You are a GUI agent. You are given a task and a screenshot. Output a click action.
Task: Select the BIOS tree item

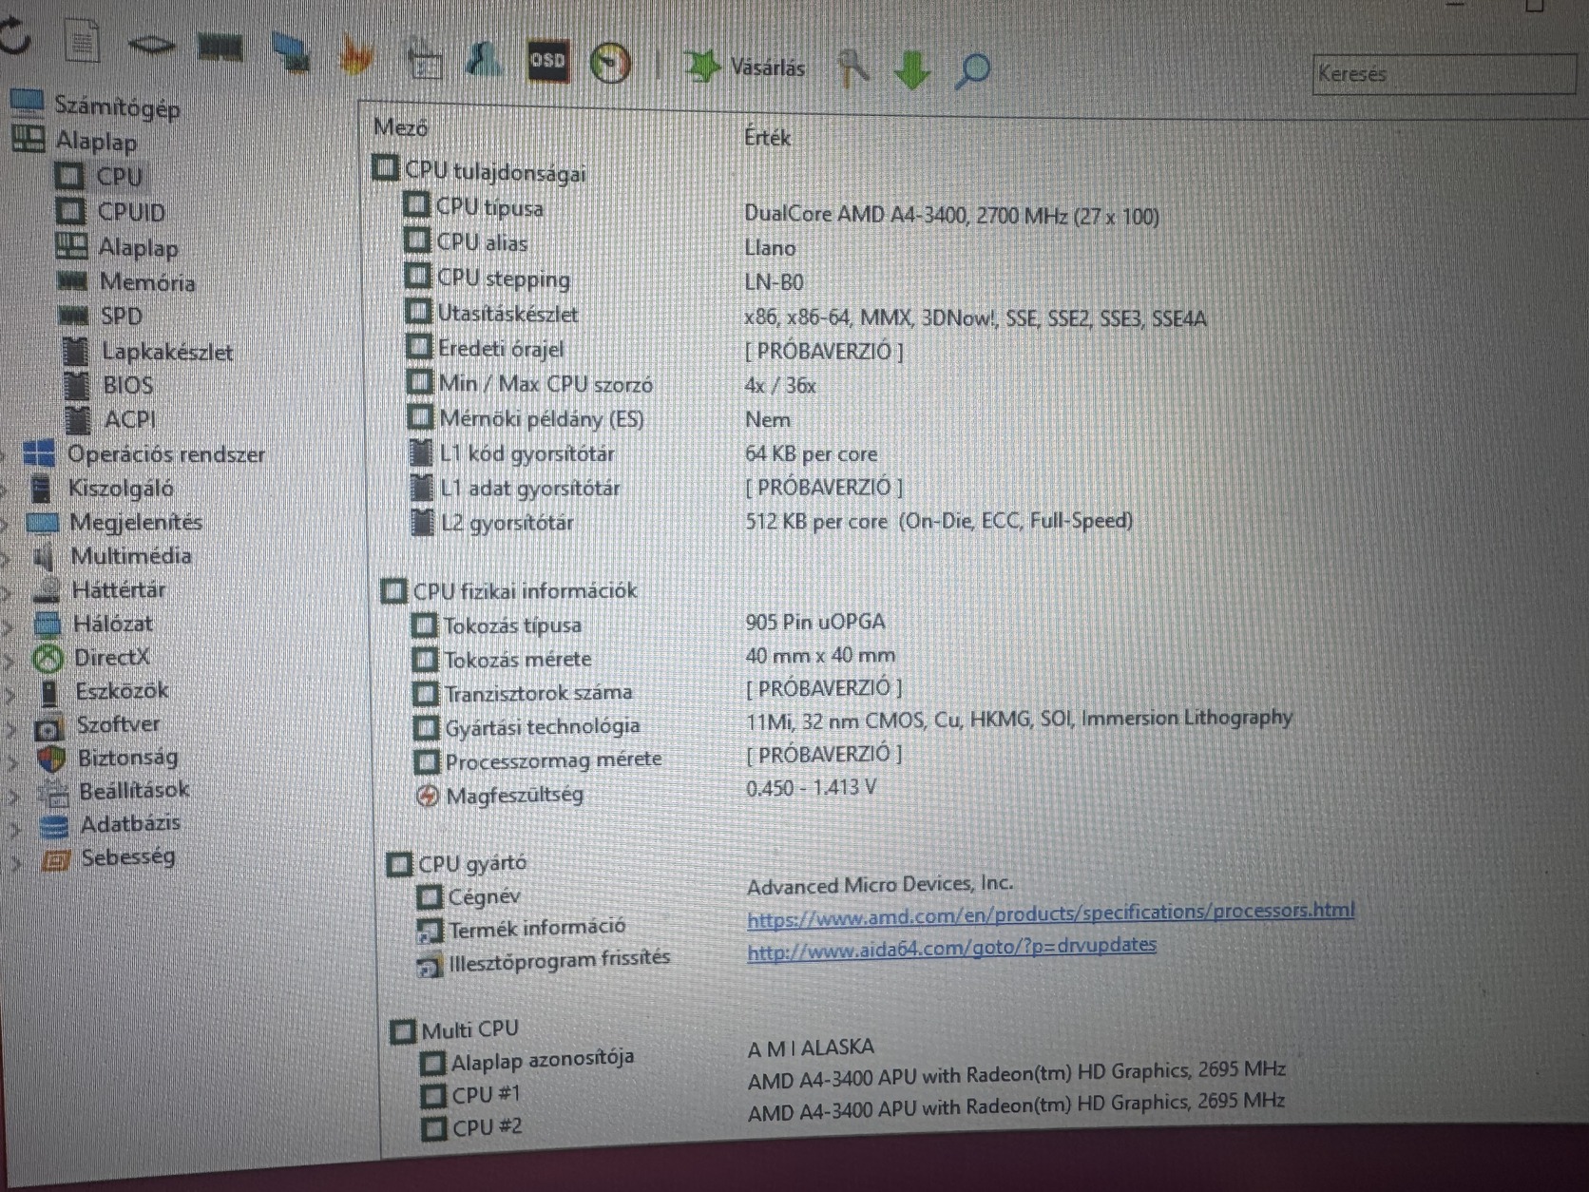click(127, 385)
